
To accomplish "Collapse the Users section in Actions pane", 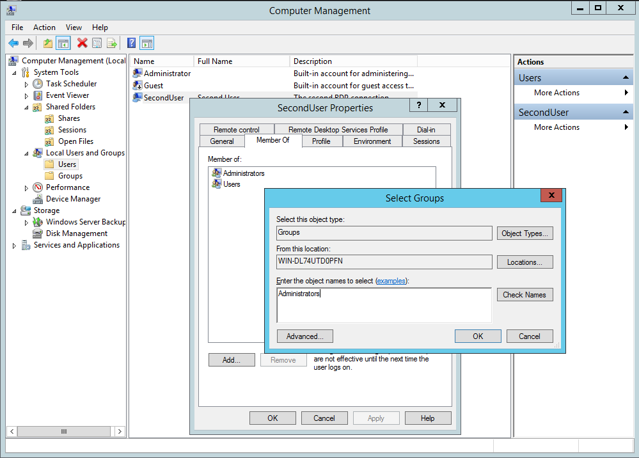I will coord(626,77).
